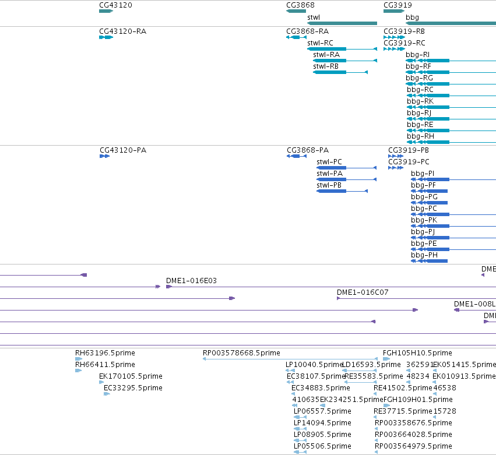Screen dimensions: 496x455
Task: Select EST LP05506.5prime
Action: click(x=300, y=452)
